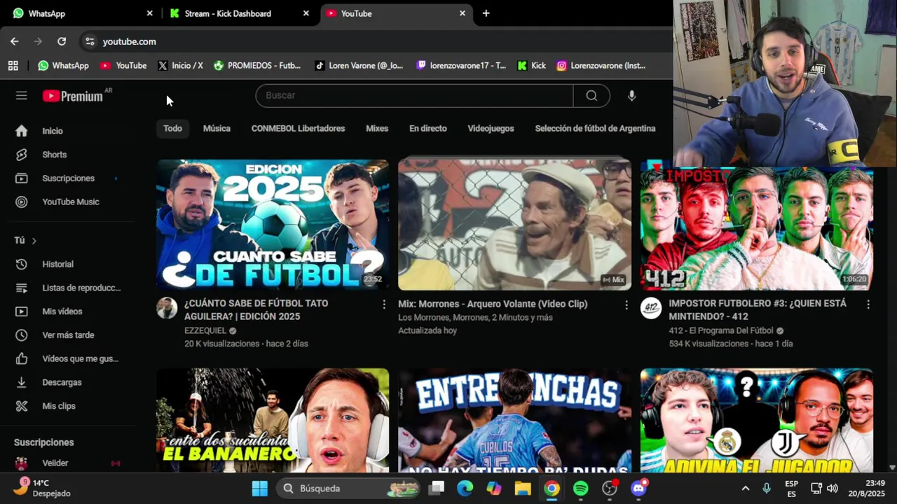Open the Inicio / X bookmark
This screenshot has height=504, width=897.
pyautogui.click(x=180, y=66)
